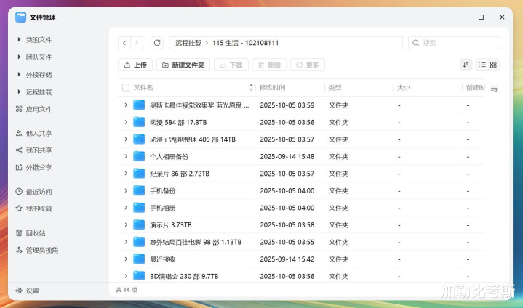This screenshot has height=308, width=523.
Task: Expand the 我的文件 tree in the sidebar
Action: pos(19,40)
